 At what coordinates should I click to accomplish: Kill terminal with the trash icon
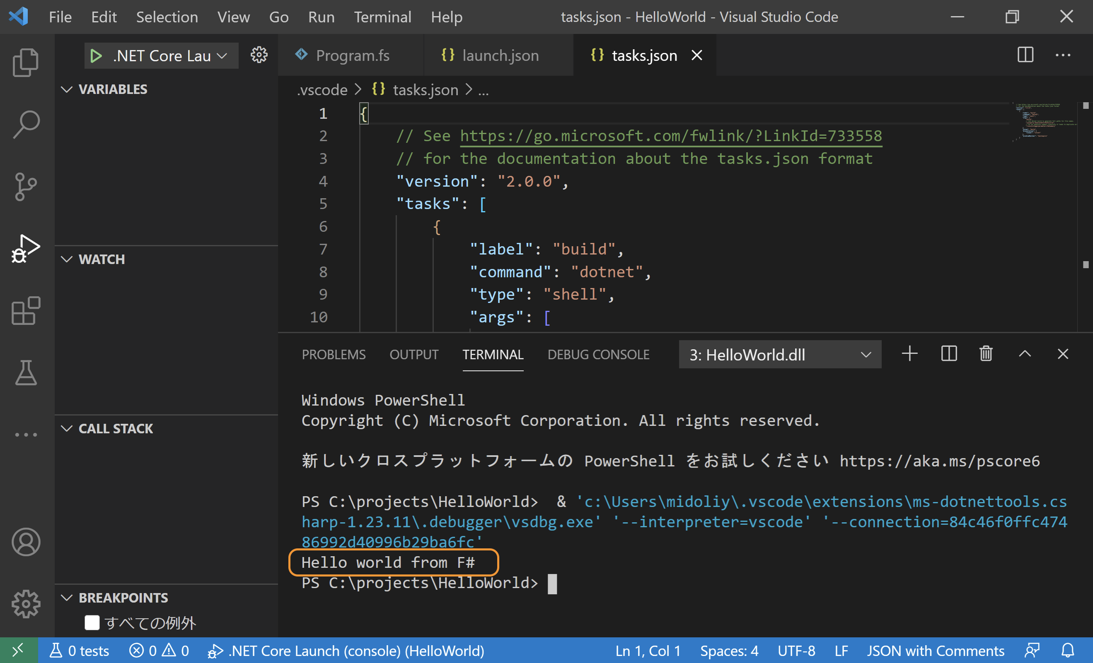pyautogui.click(x=986, y=354)
